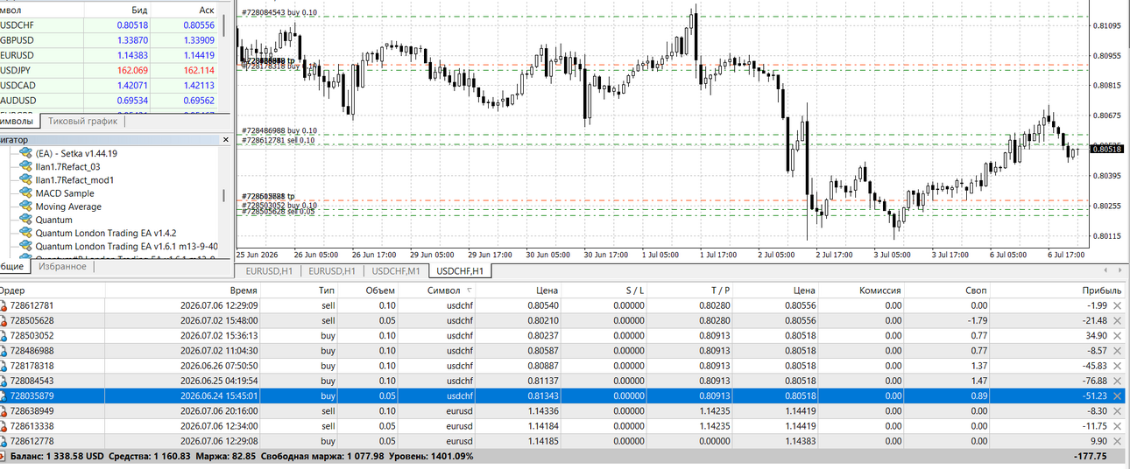Open the EURUSD,H1 tab adjacent to USDCHF,M1
Image resolution: width=1130 pixels, height=469 pixels.
333,271
